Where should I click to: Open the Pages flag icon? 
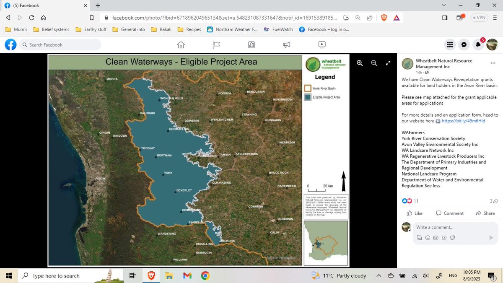(x=216, y=44)
